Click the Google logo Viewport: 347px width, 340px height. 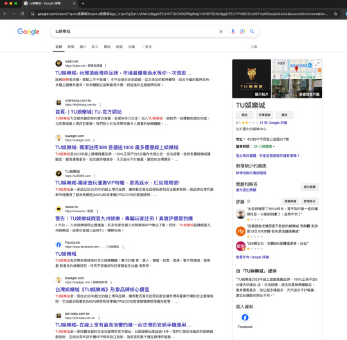[28, 31]
